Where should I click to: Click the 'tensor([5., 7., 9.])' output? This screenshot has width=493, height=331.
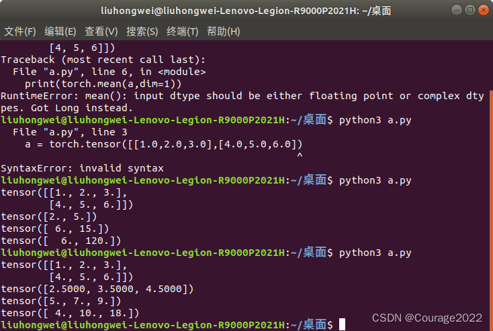(60, 301)
